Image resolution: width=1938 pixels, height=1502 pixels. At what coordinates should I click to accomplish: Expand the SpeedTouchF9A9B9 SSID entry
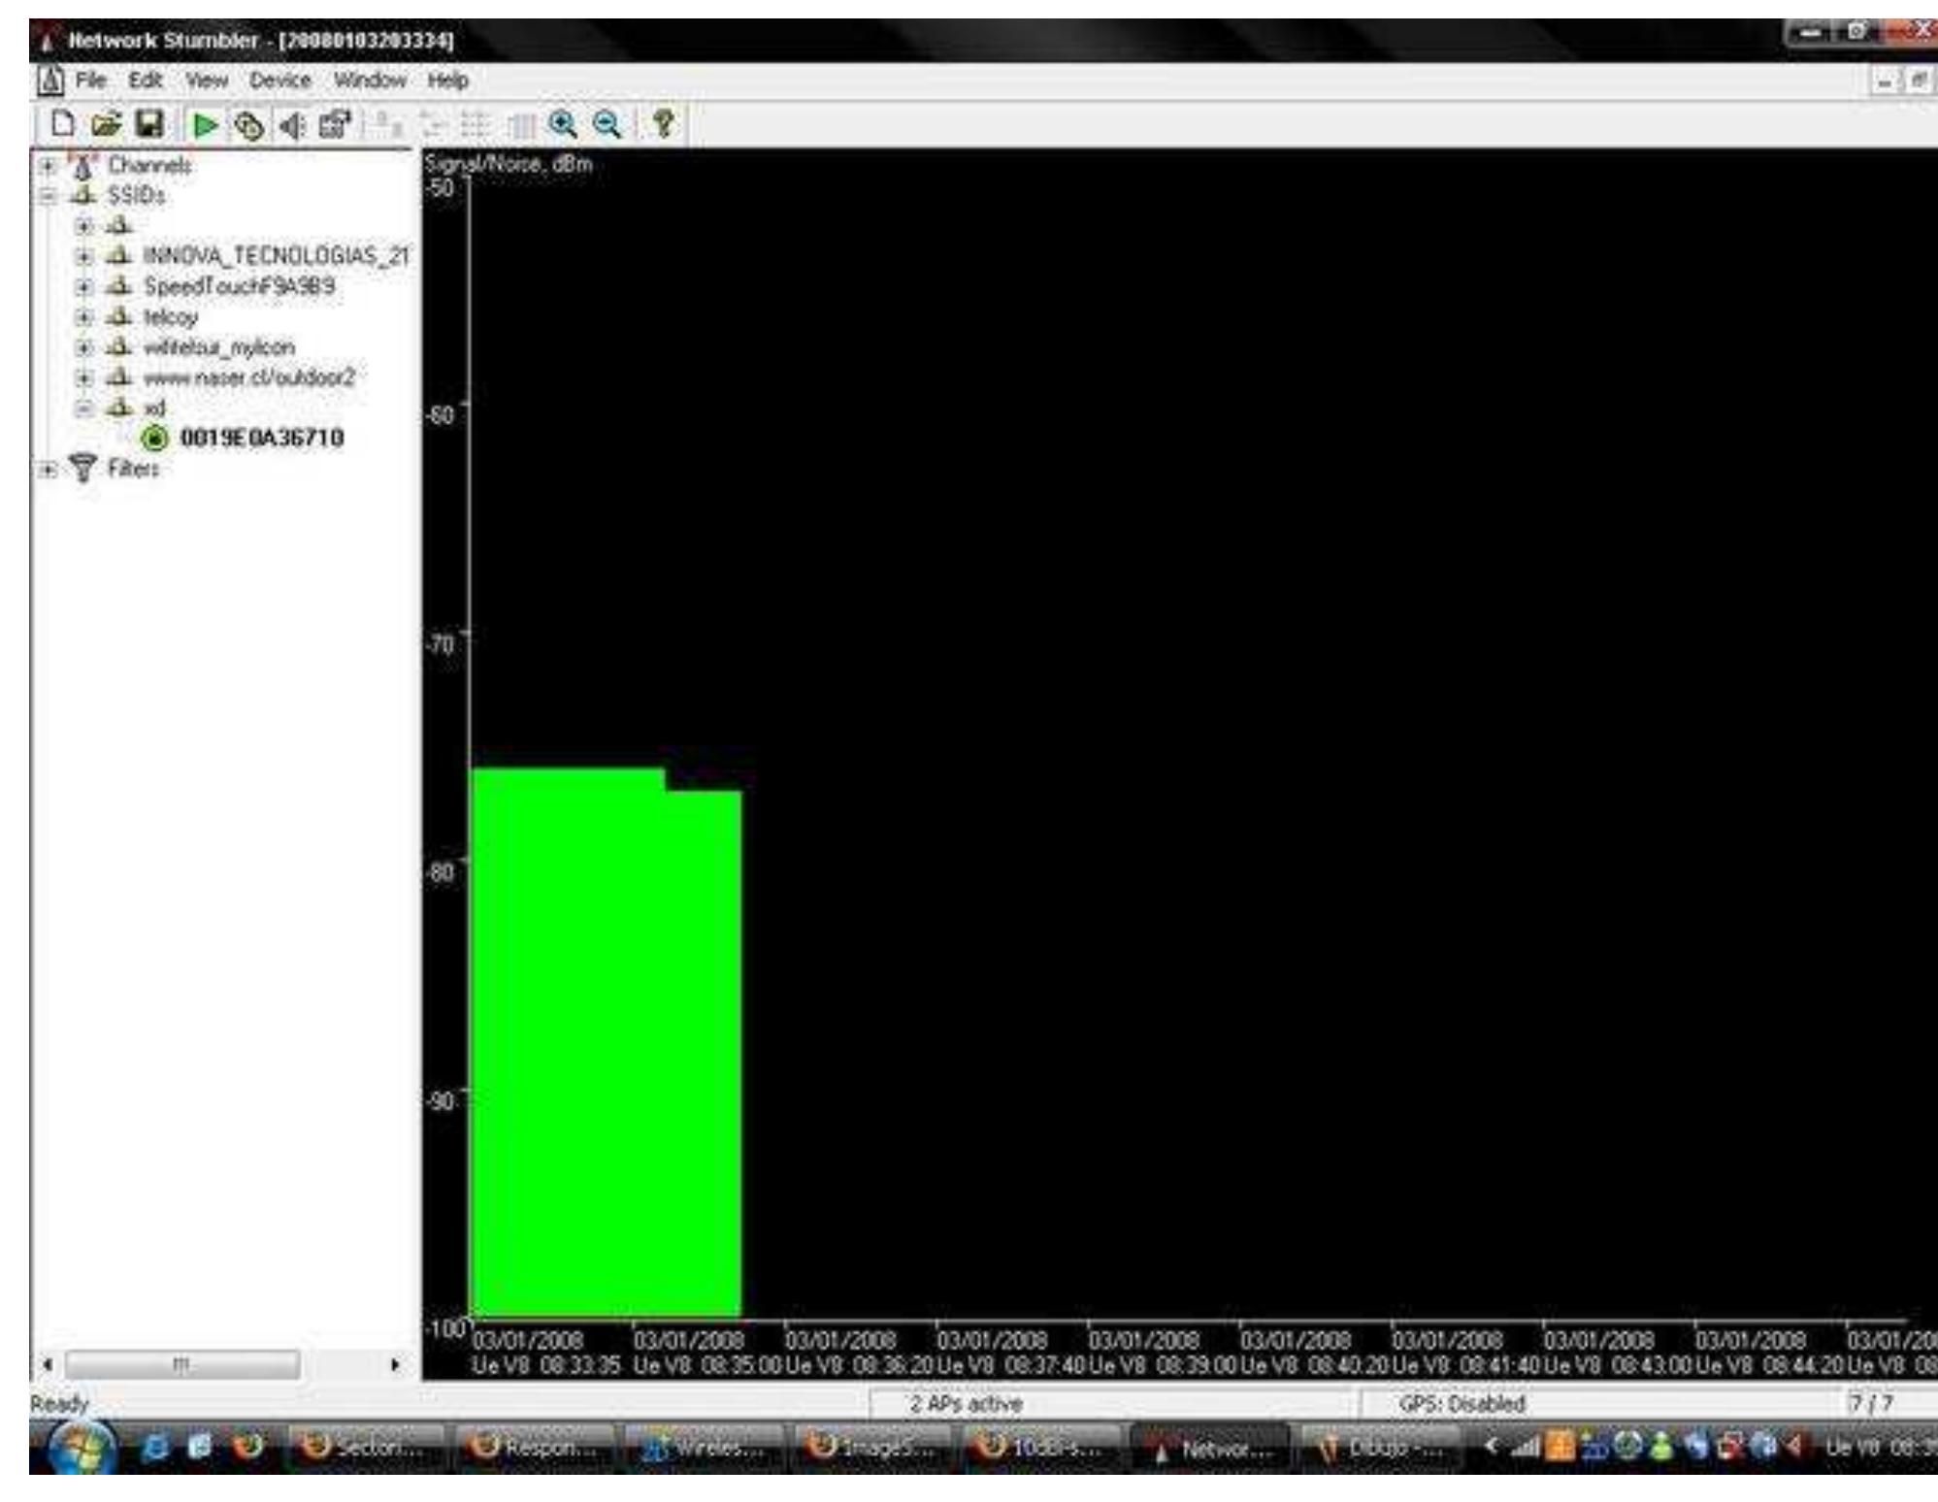pos(84,287)
